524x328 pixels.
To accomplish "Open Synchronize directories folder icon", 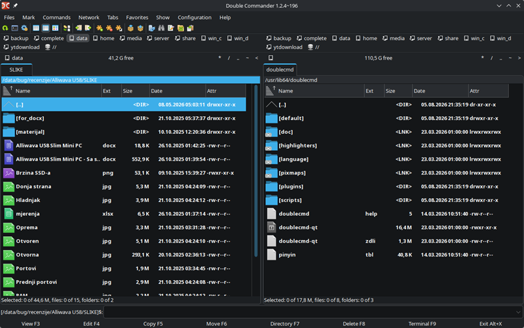I will pyautogui.click(x=181, y=28).
